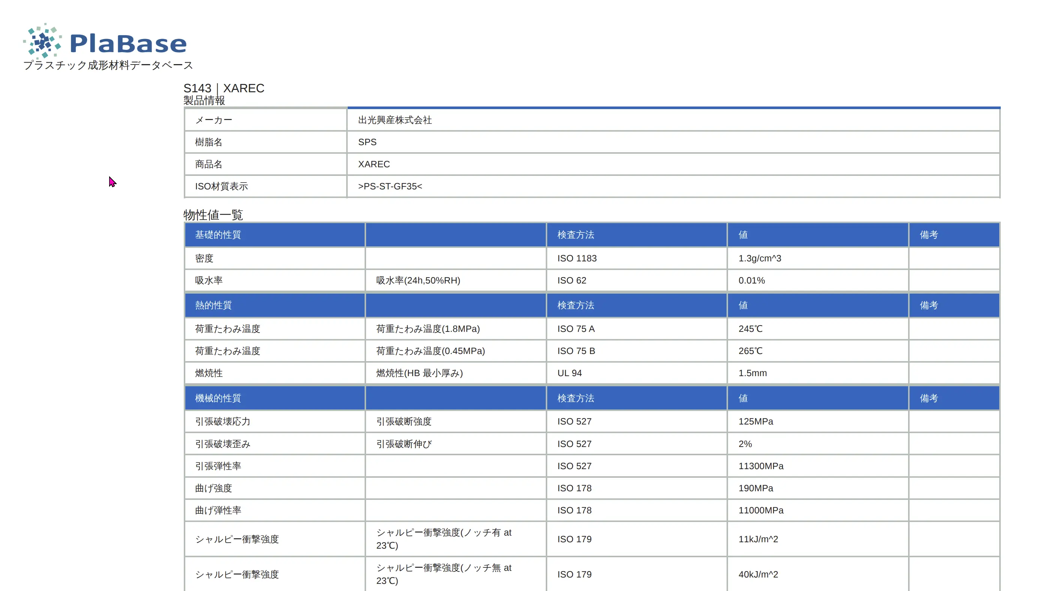Click the 物性値一覧 heading
The width and height of the screenshot is (1051, 591).
click(213, 214)
